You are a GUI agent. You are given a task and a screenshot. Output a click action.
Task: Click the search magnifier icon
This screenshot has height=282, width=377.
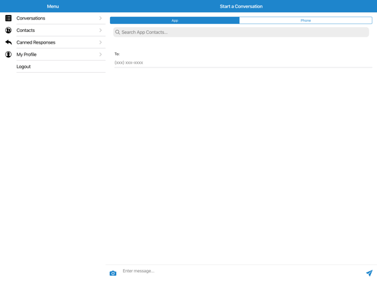click(117, 32)
